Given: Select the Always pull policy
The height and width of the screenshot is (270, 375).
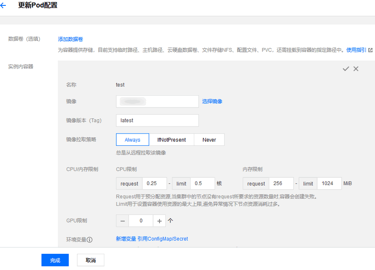Looking at the screenshot, I should click(132, 140).
